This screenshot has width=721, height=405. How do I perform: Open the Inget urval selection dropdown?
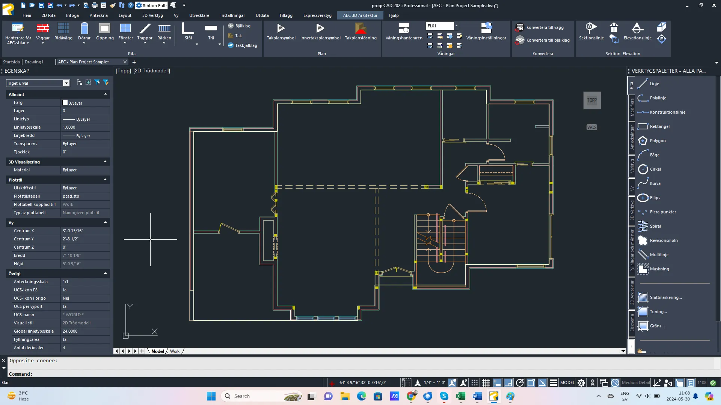tap(66, 83)
